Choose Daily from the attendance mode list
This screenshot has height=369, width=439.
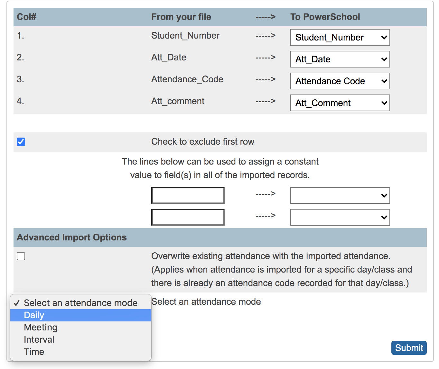(x=34, y=315)
